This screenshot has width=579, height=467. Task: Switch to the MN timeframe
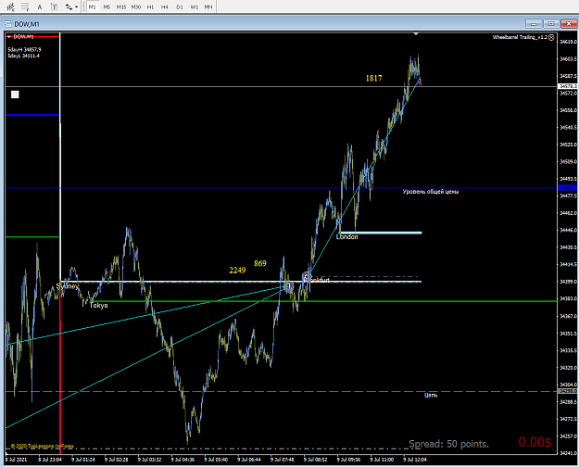point(208,6)
